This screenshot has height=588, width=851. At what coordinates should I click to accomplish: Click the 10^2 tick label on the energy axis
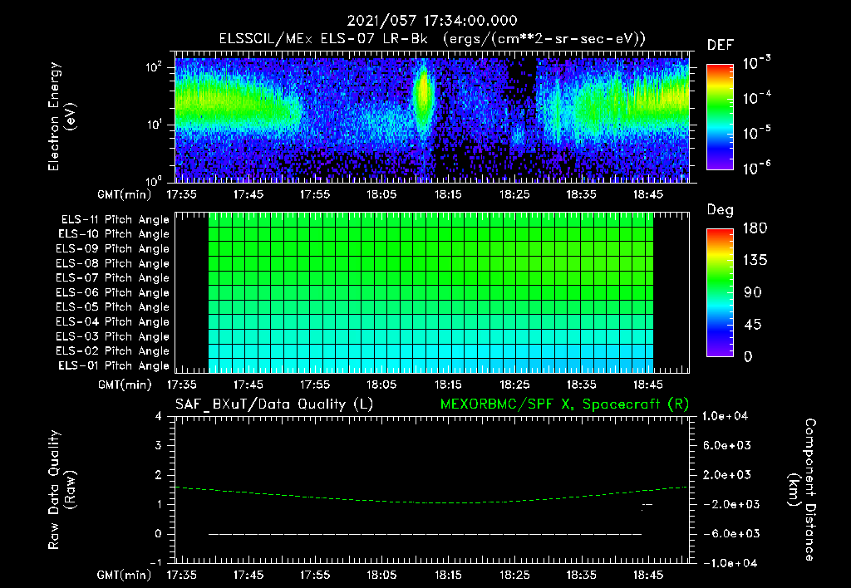tap(154, 66)
